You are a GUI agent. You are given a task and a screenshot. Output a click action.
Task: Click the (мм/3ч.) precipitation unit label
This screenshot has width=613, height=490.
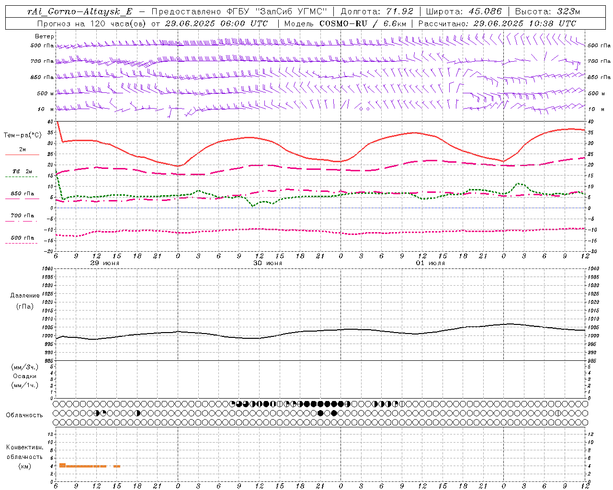[x=24, y=367]
